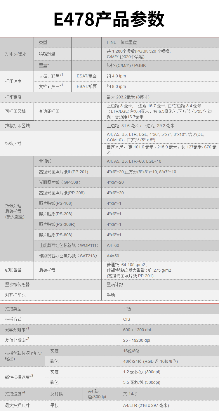219x413 pixels.
Task: Select the 文档：黑白 label cell
Action: (53, 86)
